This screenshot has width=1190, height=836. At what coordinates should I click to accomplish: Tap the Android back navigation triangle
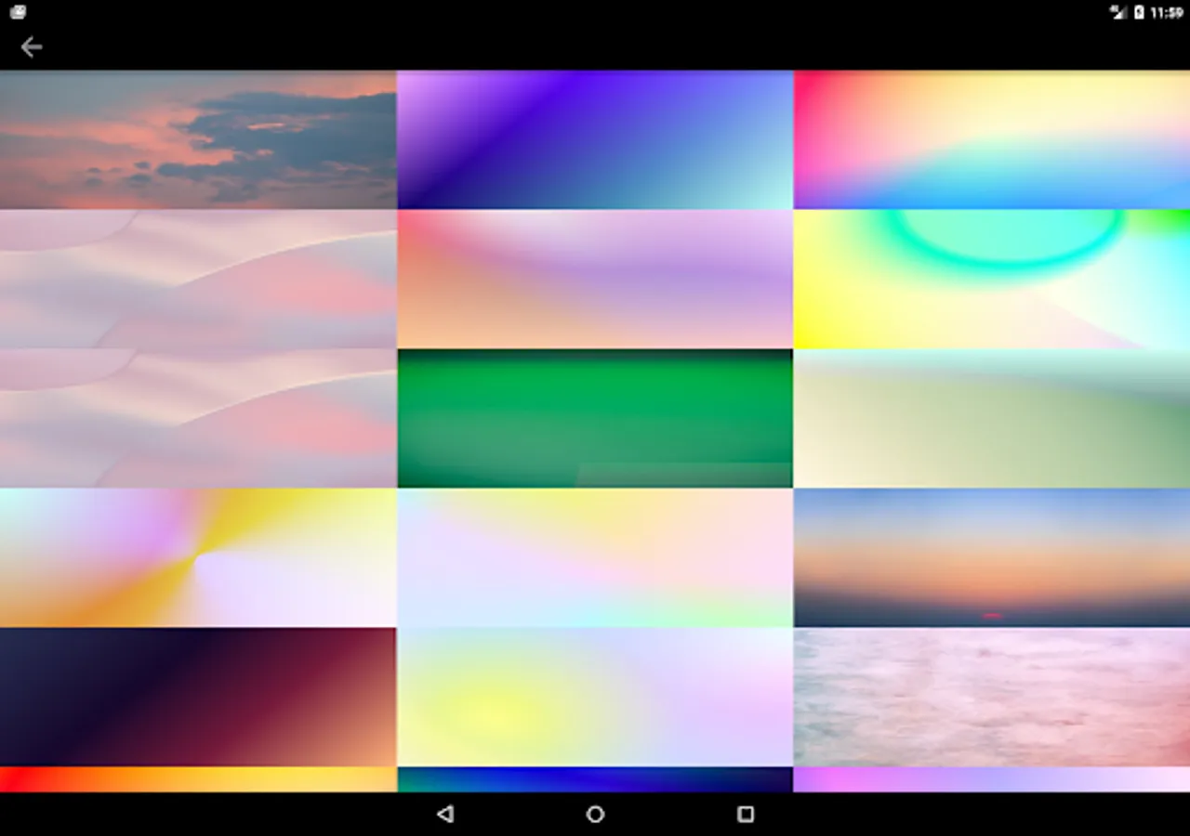coord(445,814)
